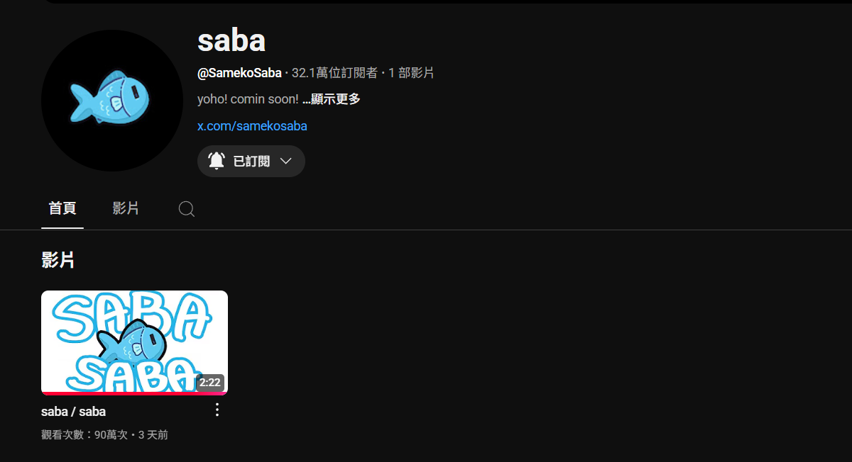Click the video title saba / saba

pos(74,411)
